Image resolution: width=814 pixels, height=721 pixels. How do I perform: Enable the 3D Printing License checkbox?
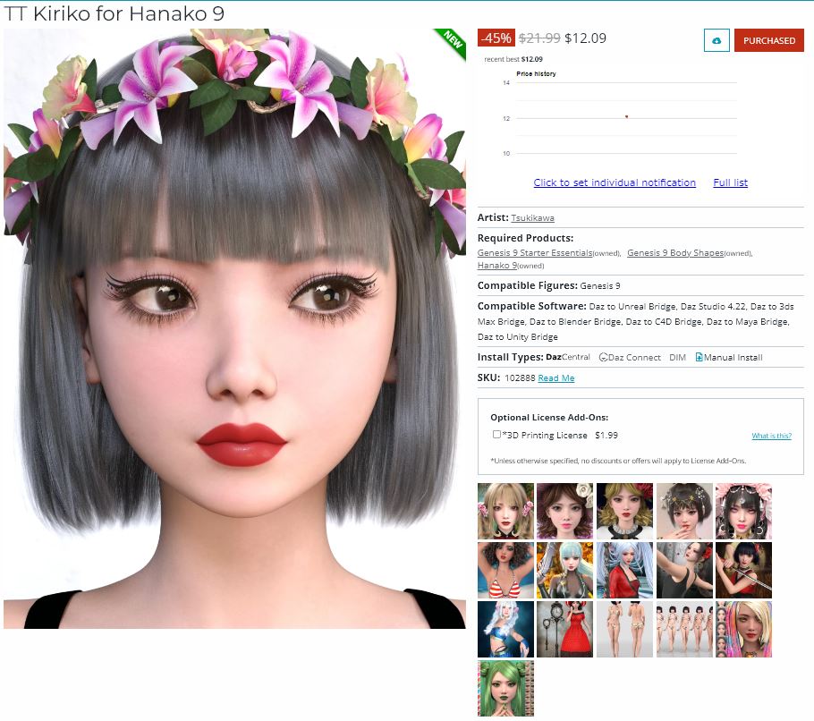(496, 435)
